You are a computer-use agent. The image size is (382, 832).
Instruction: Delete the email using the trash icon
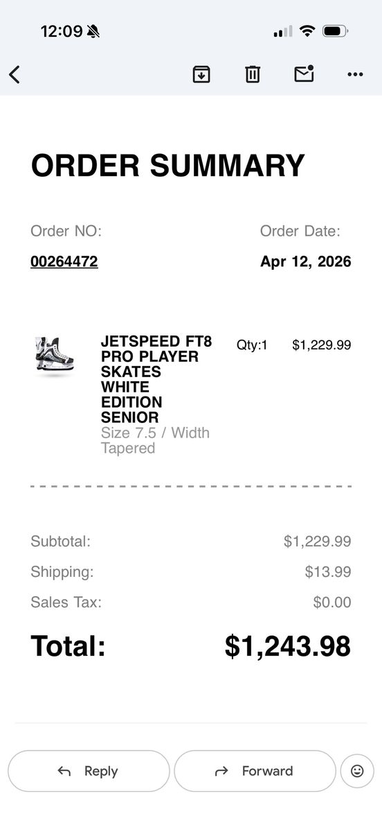pyautogui.click(x=253, y=74)
